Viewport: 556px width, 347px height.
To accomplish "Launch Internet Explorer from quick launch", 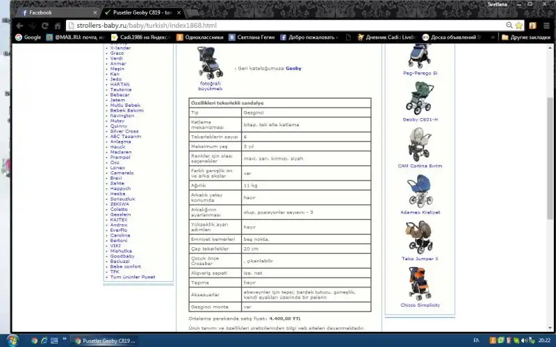I will click(x=44, y=341).
